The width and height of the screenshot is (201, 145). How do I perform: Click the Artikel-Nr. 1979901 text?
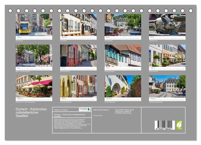61,109
